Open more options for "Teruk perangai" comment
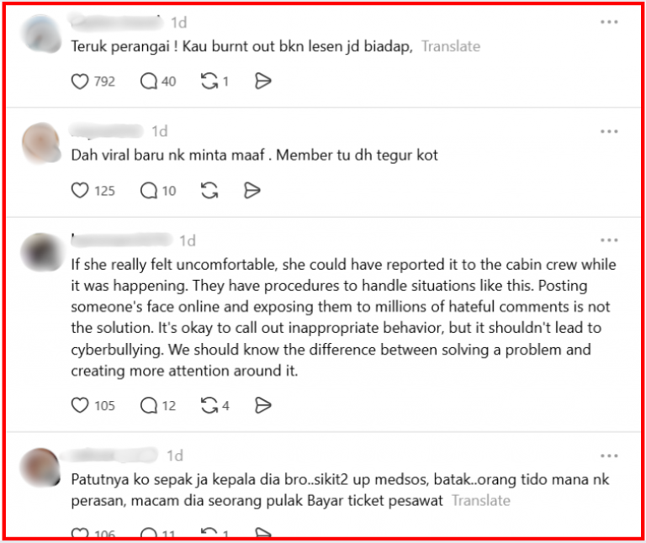The height and width of the screenshot is (543, 646). pyautogui.click(x=609, y=22)
